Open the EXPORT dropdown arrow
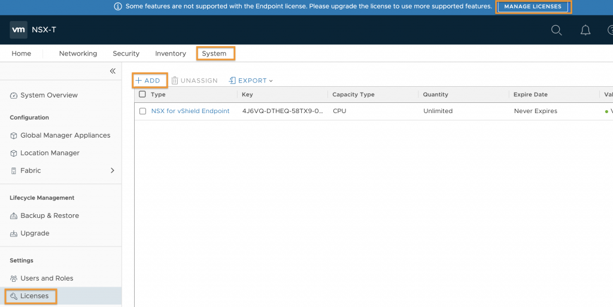613x307 pixels. [271, 81]
